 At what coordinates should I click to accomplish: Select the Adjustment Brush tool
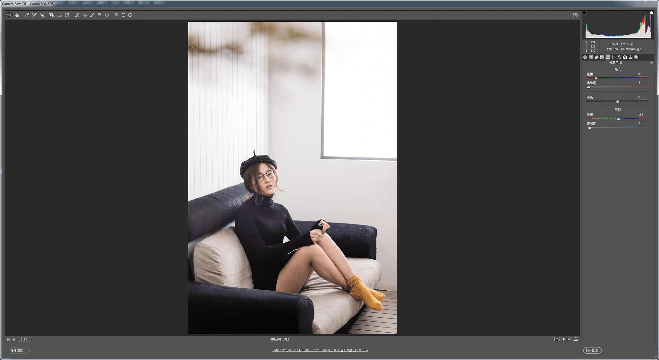[92, 15]
